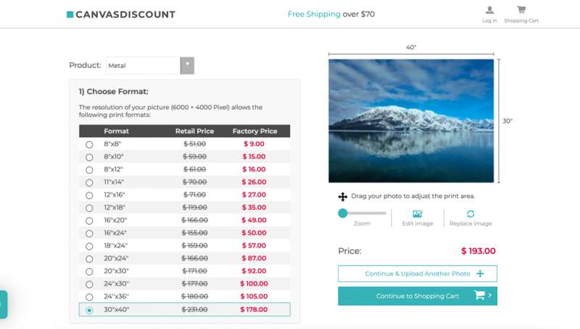This screenshot has width=580, height=329.
Task: Click cart icon on Continue to Shopping Cart
Action: tap(479, 296)
